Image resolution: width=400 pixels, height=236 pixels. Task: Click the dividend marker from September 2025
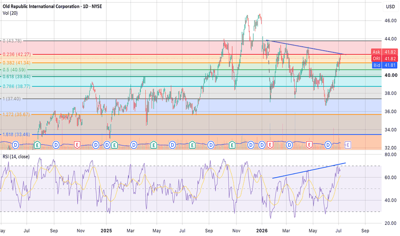click(211, 145)
